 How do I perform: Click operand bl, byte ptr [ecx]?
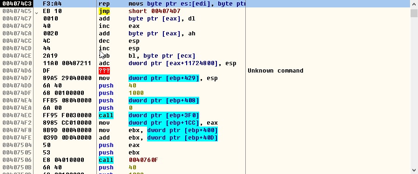[162, 56]
